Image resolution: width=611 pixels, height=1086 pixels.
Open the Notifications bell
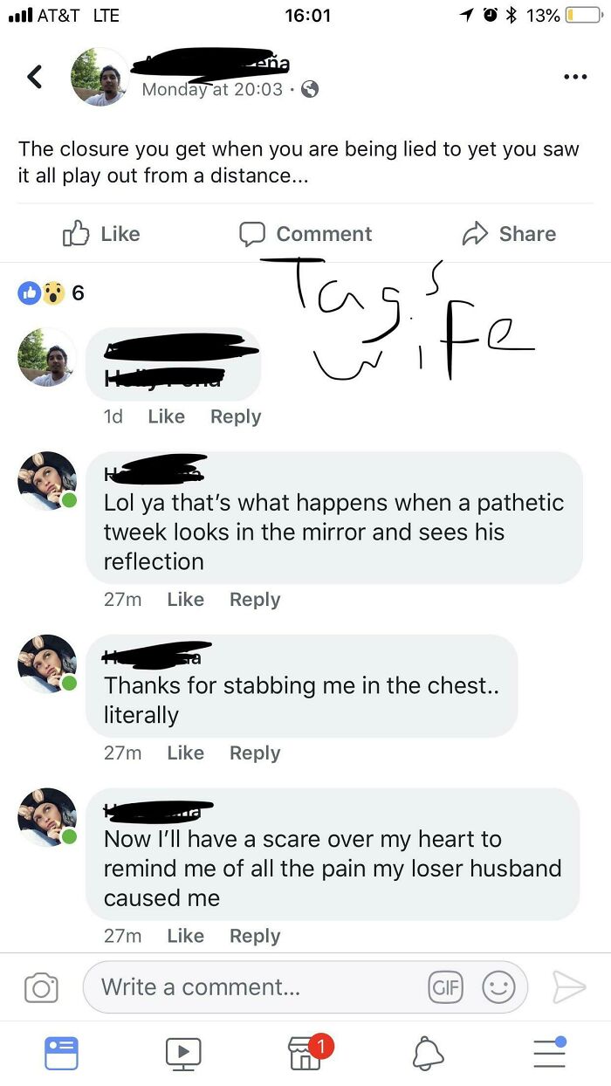pyautogui.click(x=427, y=1053)
